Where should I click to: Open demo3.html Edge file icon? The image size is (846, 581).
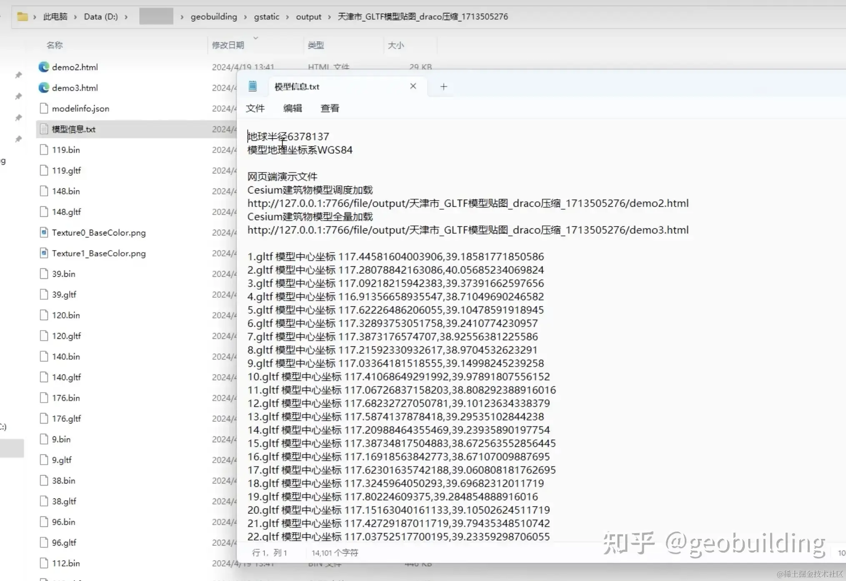point(44,88)
